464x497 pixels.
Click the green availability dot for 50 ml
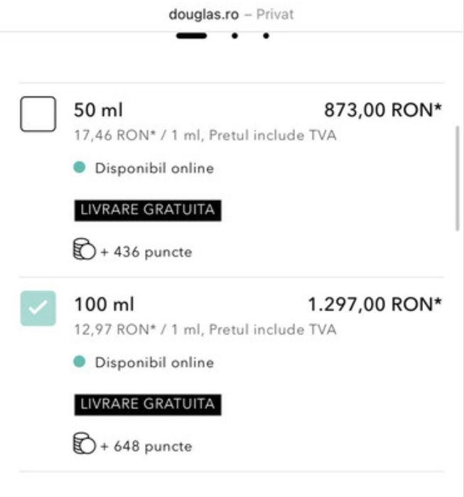tap(79, 167)
